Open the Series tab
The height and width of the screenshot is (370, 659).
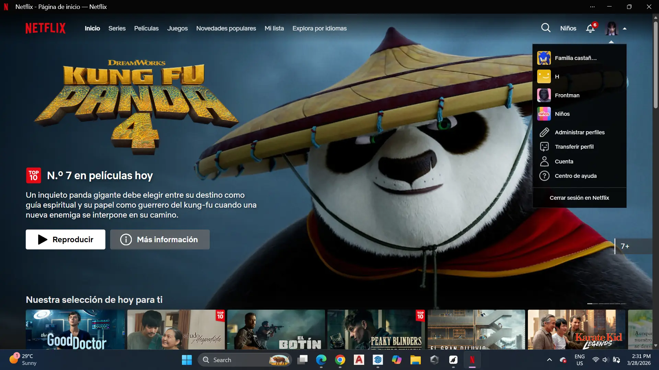click(117, 28)
